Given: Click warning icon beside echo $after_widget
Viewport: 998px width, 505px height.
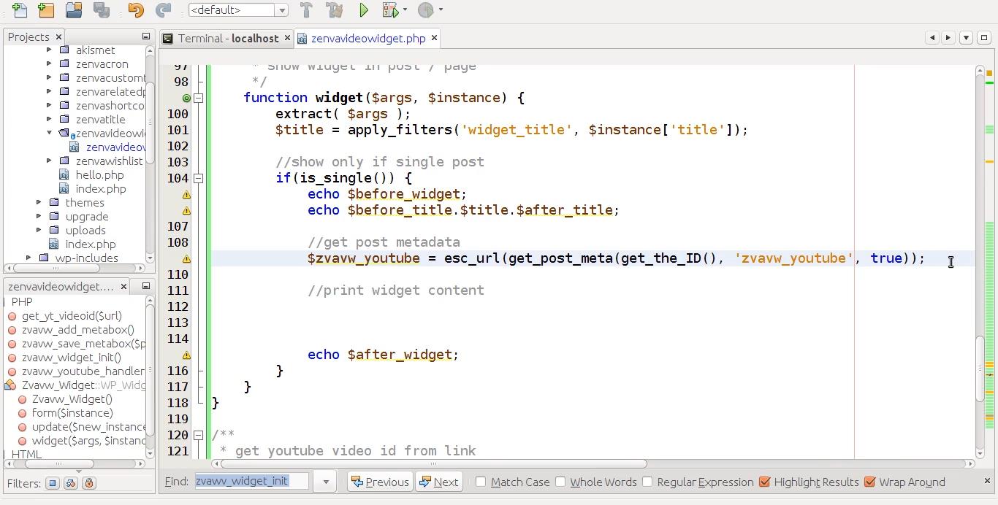Looking at the screenshot, I should click(186, 355).
